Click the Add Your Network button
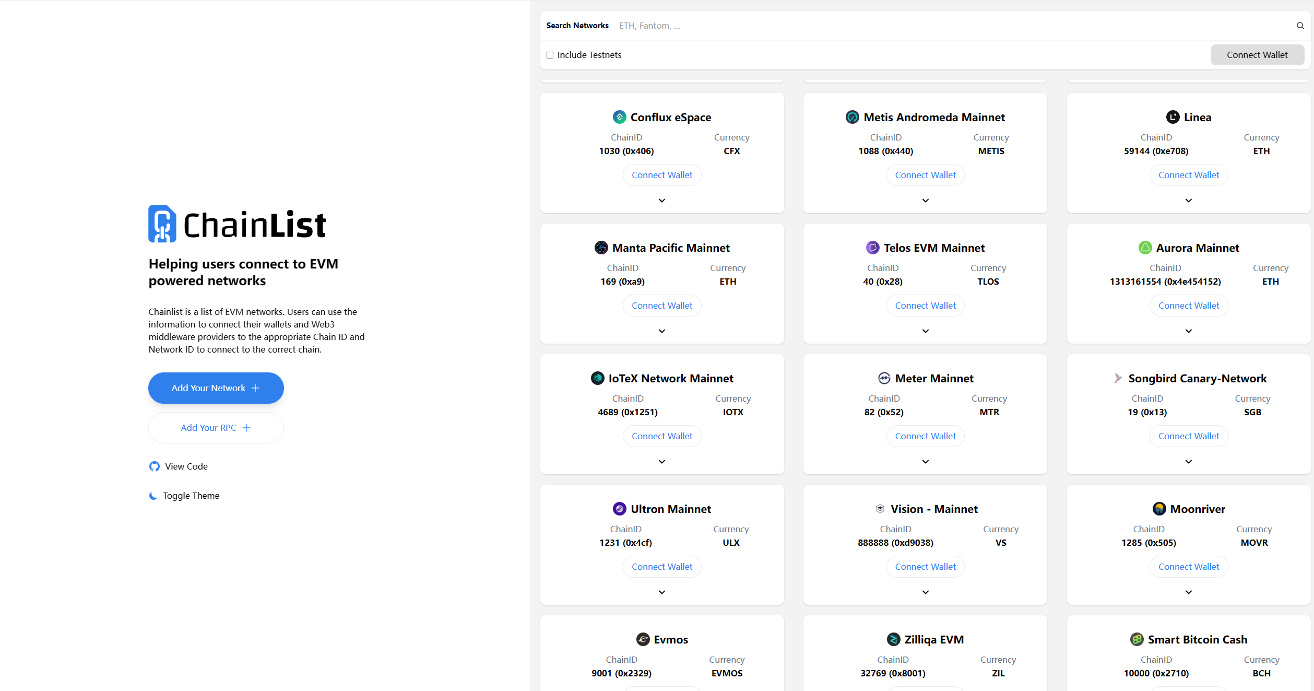1314x691 pixels. click(x=216, y=388)
